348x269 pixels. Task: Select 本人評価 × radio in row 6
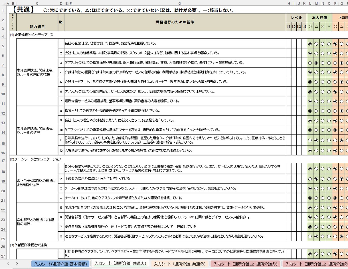click(323, 53)
